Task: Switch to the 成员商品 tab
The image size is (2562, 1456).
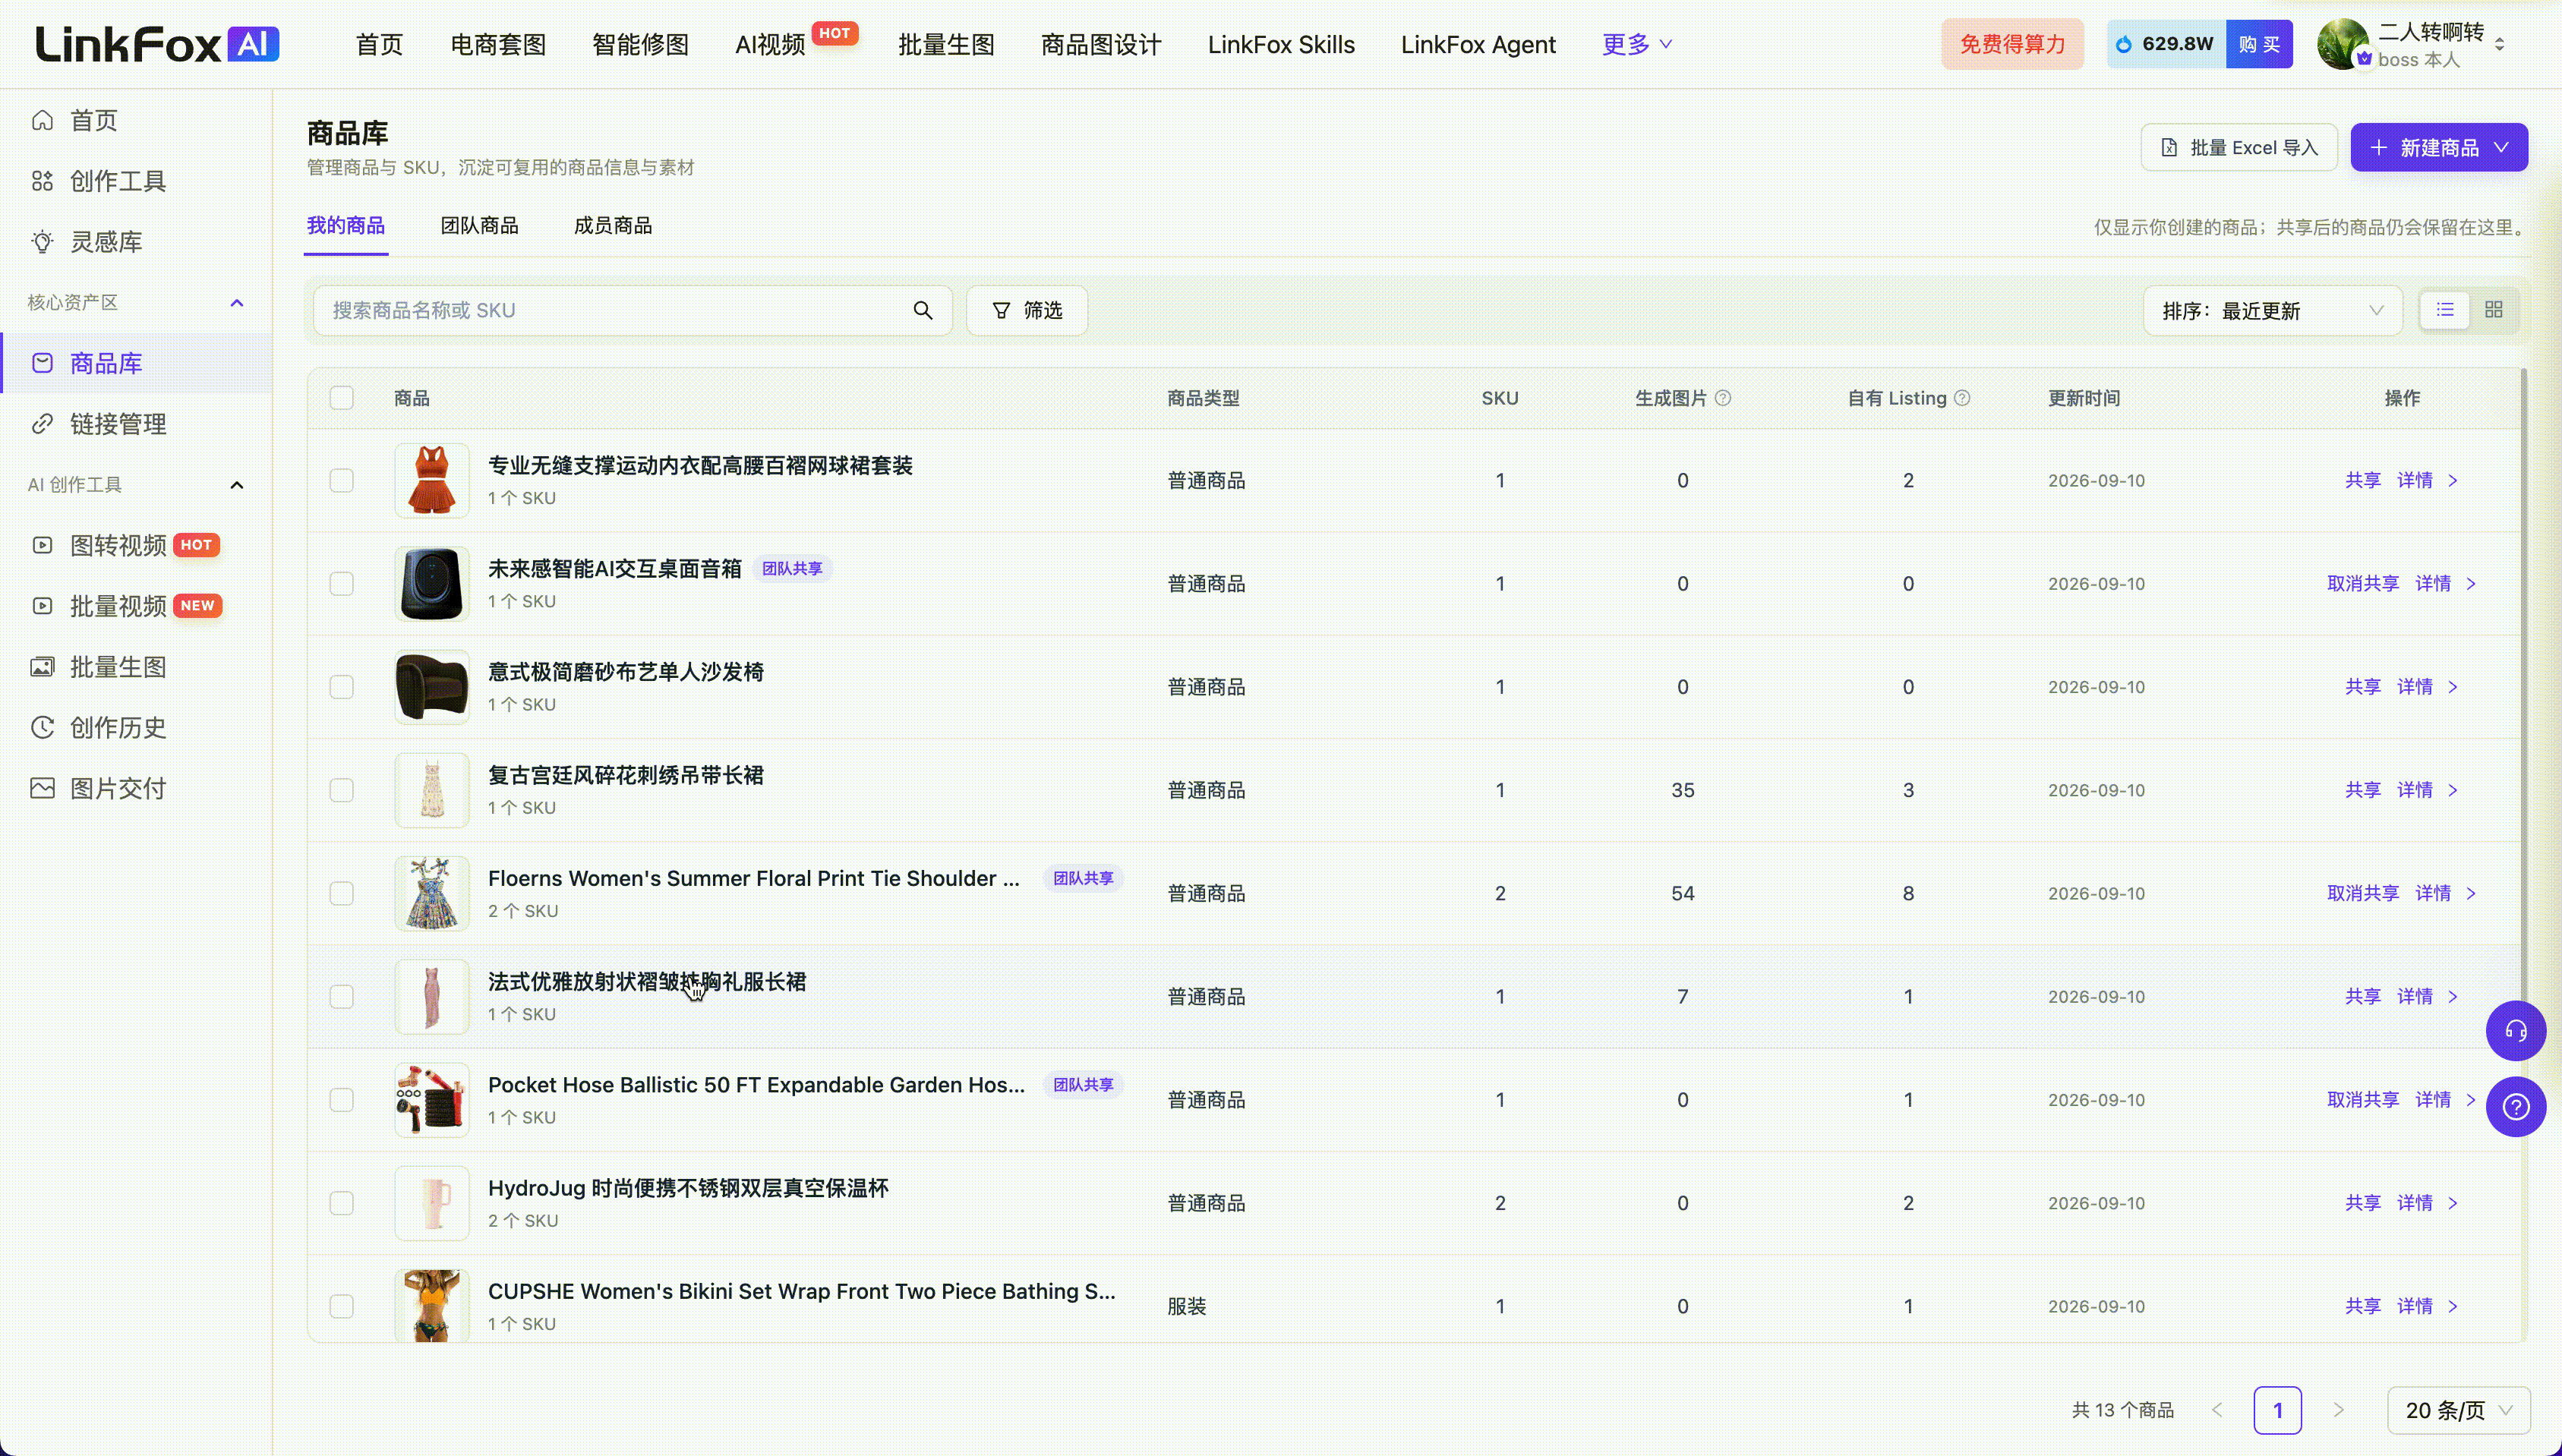Action: click(x=613, y=226)
